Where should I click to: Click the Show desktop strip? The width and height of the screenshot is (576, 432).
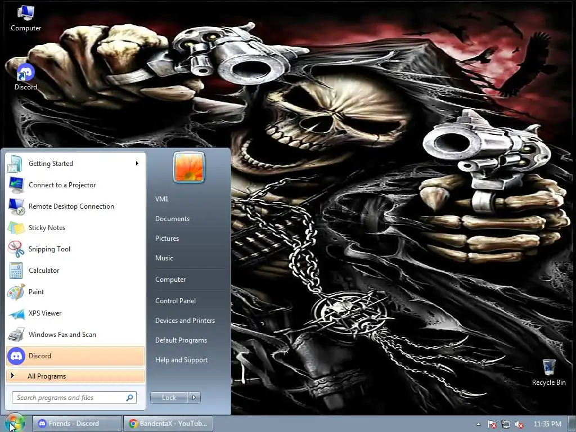(x=571, y=424)
